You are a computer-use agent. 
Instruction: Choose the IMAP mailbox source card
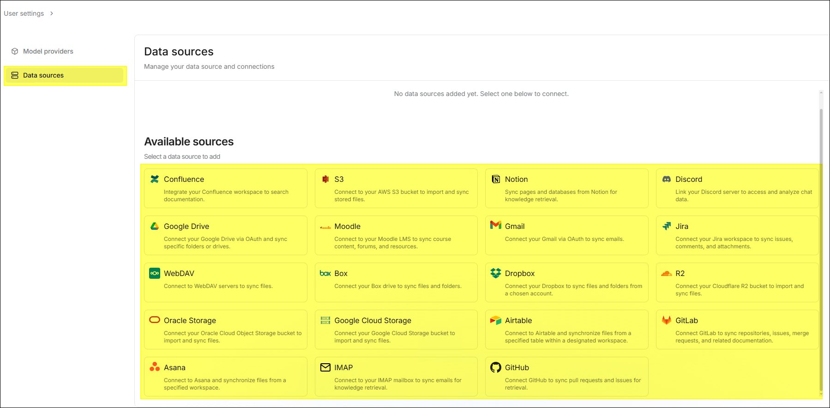[x=396, y=377]
